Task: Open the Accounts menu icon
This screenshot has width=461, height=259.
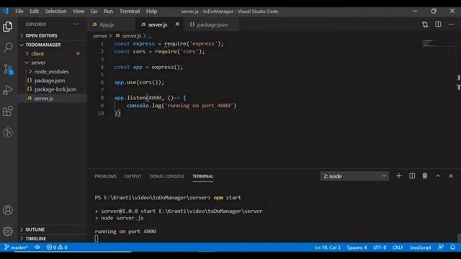Action: 8,210
